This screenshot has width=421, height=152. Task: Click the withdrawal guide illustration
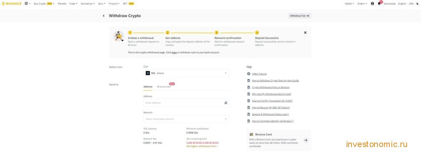tap(119, 36)
